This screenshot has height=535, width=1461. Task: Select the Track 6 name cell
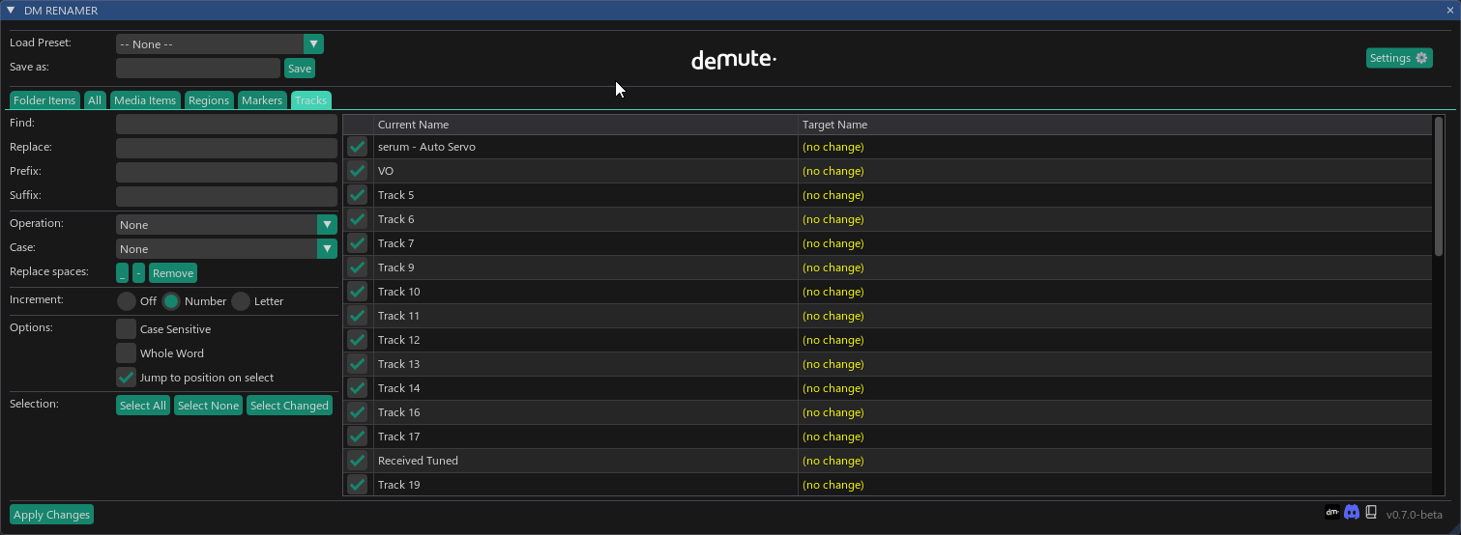pyautogui.click(x=585, y=219)
